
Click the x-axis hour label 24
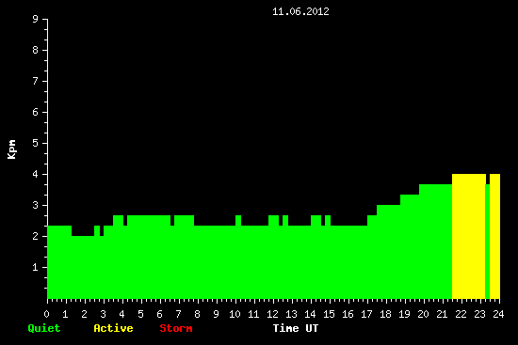[x=499, y=314]
